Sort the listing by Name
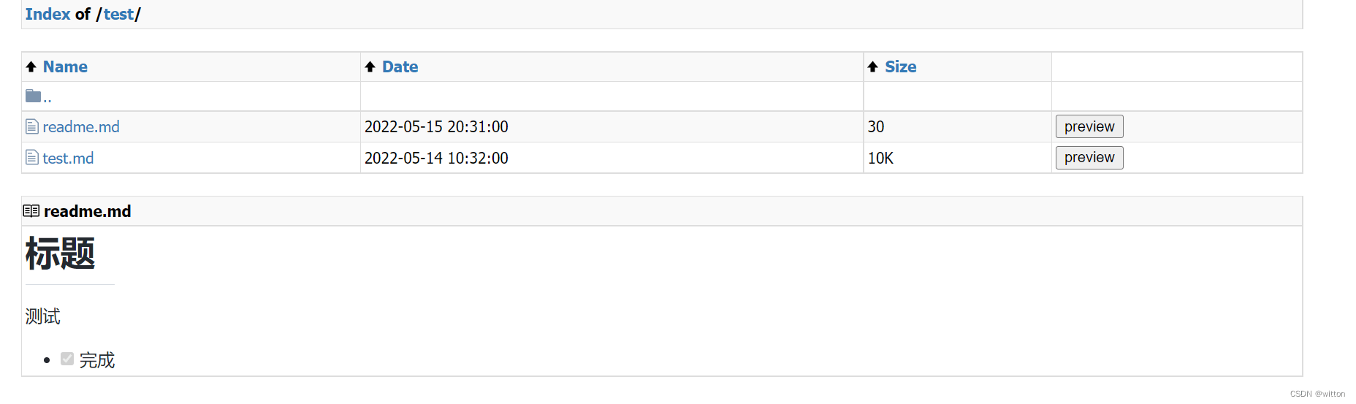The height and width of the screenshot is (404, 1356). pos(65,66)
